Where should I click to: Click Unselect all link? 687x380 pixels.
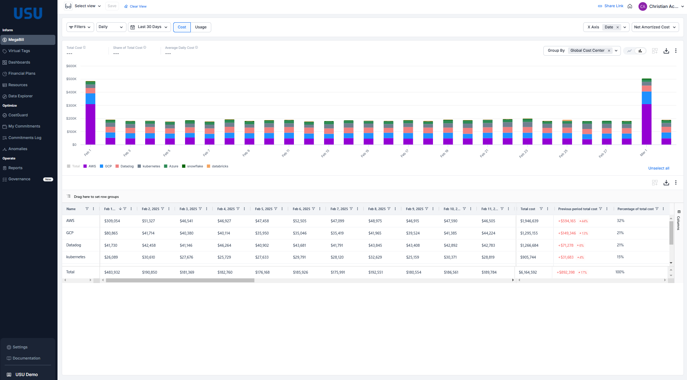tap(659, 168)
